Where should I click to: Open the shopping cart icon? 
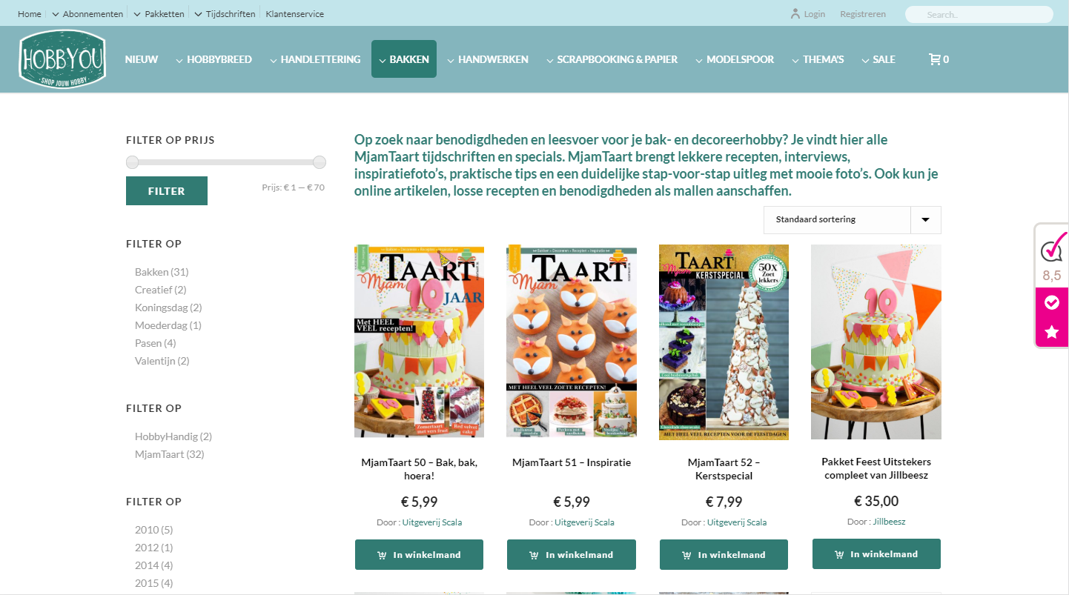coord(934,59)
